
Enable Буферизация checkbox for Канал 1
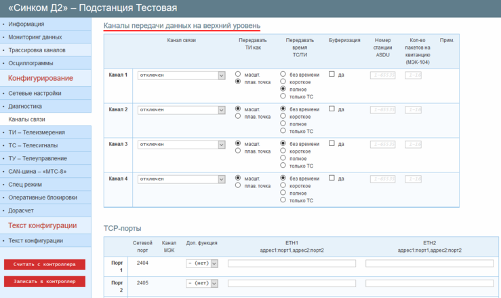pos(332,74)
